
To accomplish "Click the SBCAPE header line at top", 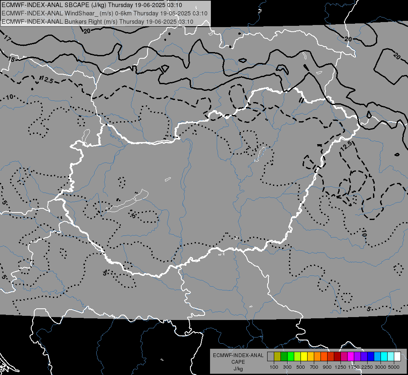I will click(92, 5).
